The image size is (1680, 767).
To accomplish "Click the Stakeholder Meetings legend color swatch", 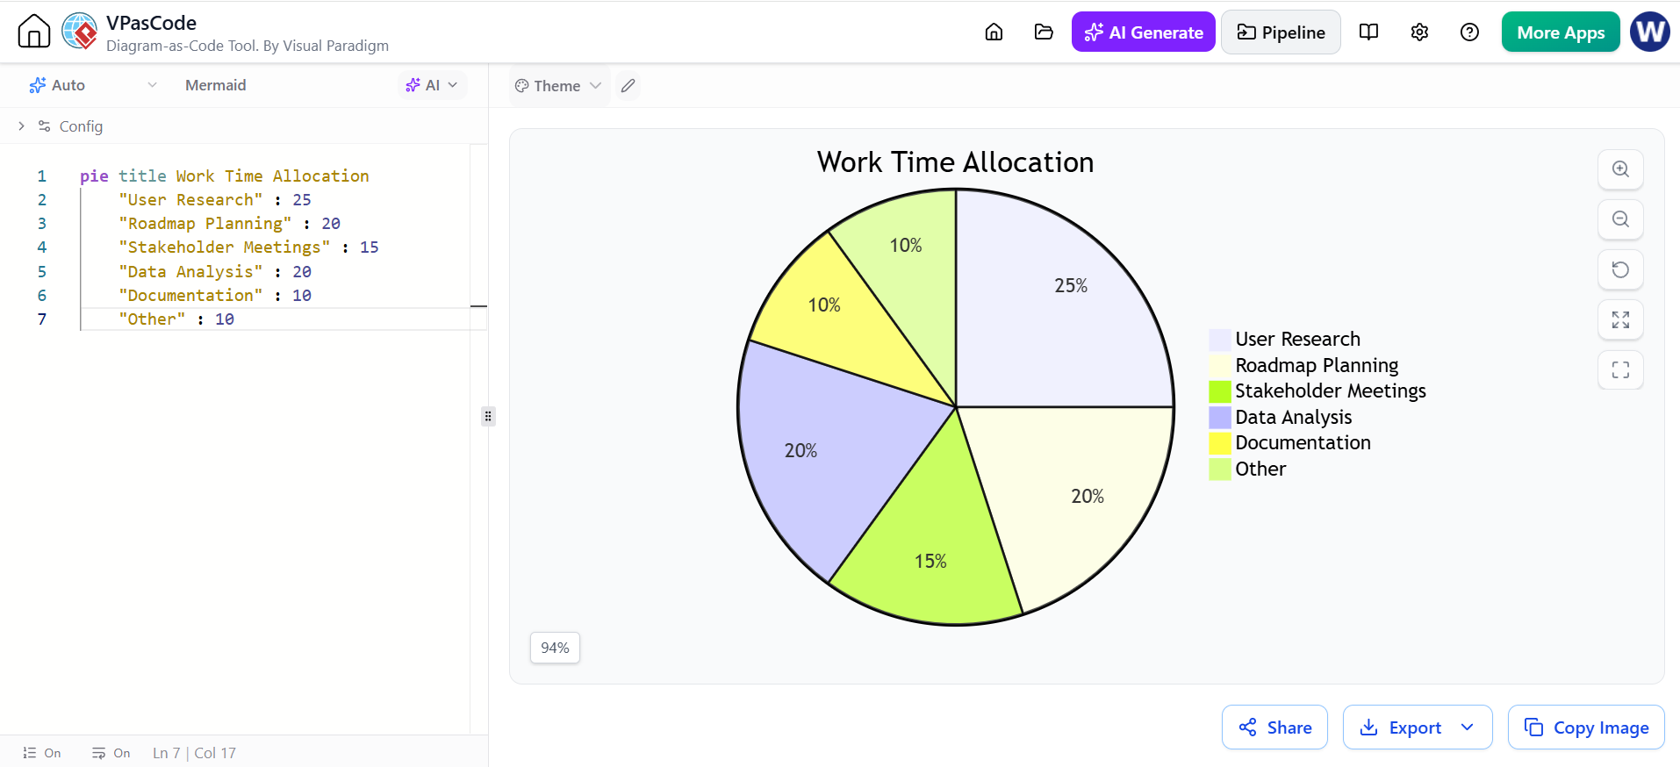I will [1220, 391].
